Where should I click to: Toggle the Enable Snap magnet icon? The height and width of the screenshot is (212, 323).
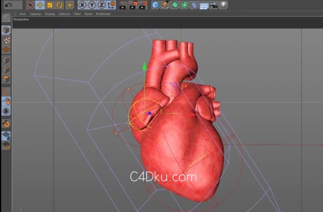(x=6, y=123)
